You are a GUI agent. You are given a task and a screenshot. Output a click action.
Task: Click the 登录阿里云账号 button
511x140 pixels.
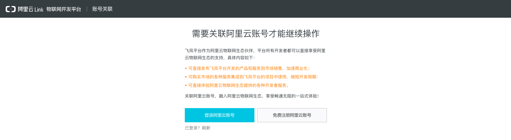(x=220, y=115)
